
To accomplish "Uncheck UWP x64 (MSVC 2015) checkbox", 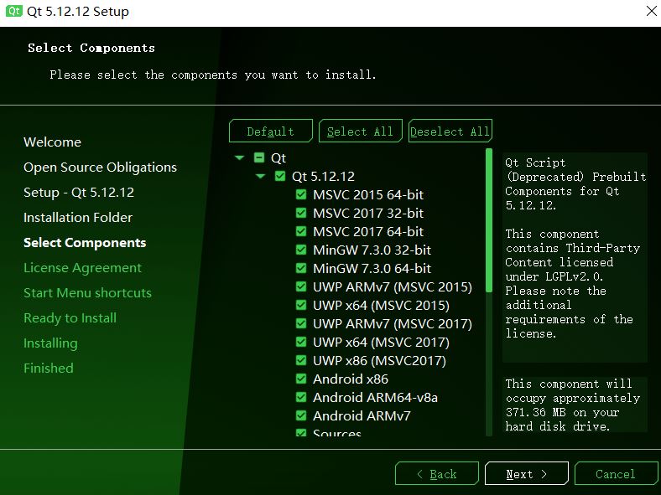I will [x=301, y=305].
